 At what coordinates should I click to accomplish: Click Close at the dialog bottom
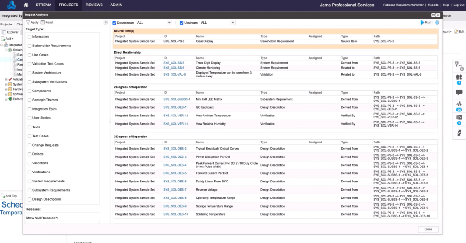point(428,229)
